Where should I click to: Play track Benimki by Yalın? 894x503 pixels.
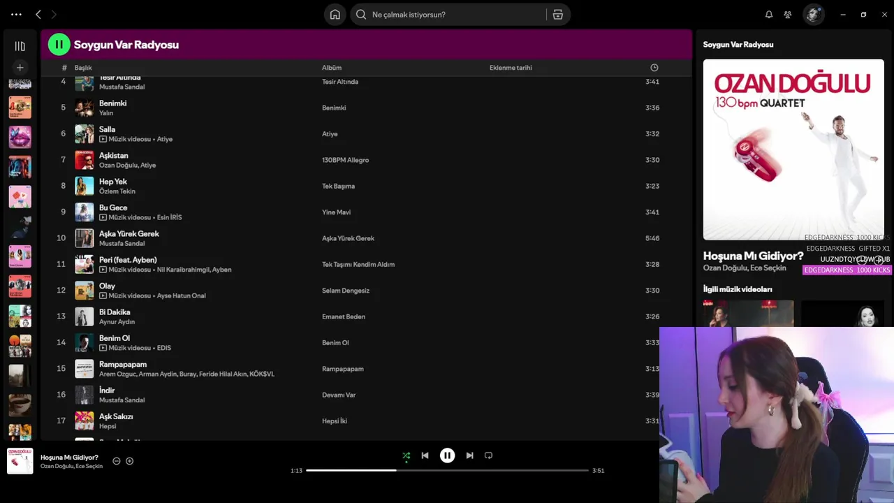pos(112,103)
